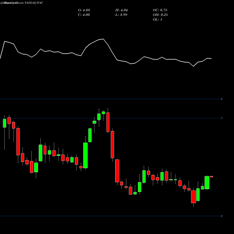Image resolution: width=234 pixels, height=234 pixels.
Task: Select the OC: 0.75 reading
Action: pyautogui.click(x=160, y=10)
